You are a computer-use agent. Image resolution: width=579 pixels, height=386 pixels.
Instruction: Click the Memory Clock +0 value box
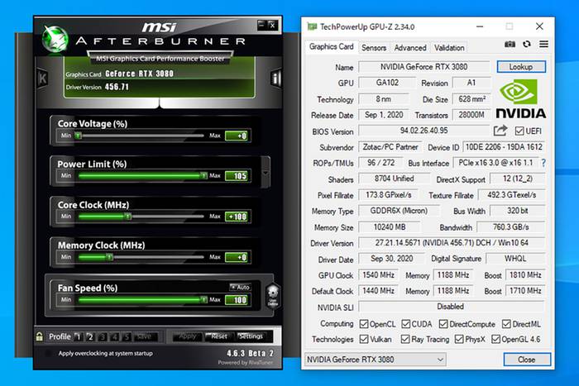[238, 257]
